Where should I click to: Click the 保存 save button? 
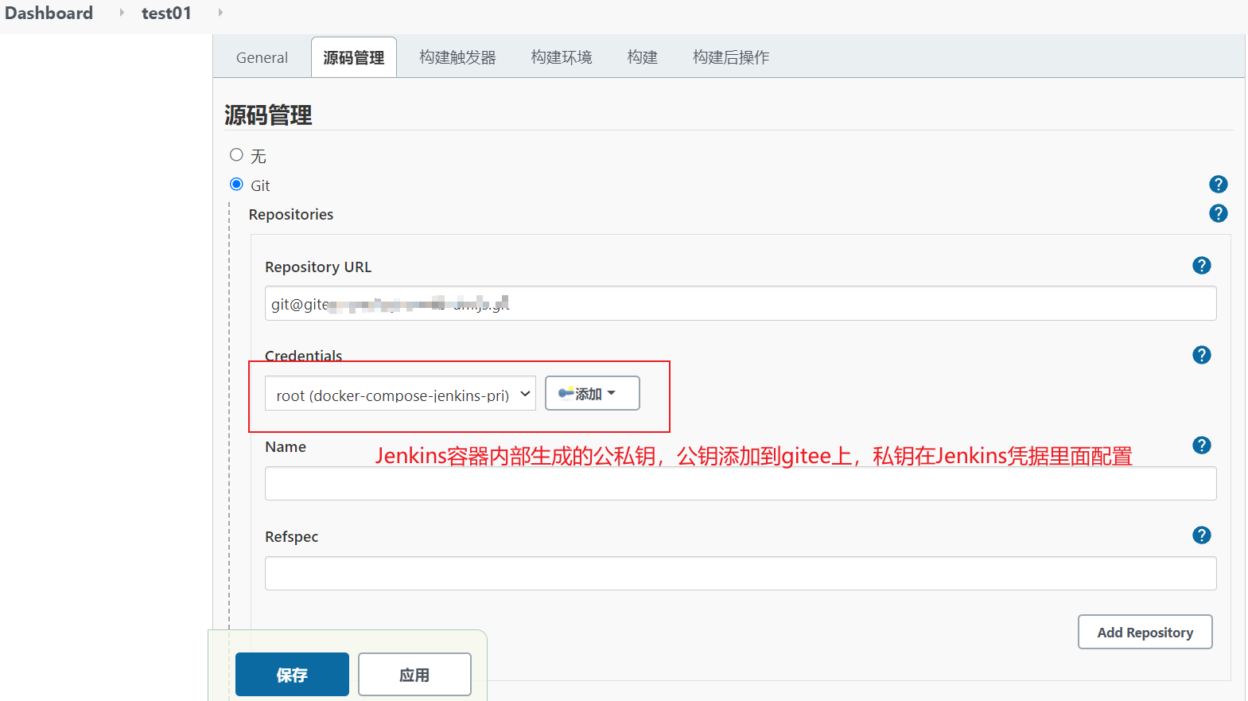click(x=292, y=675)
